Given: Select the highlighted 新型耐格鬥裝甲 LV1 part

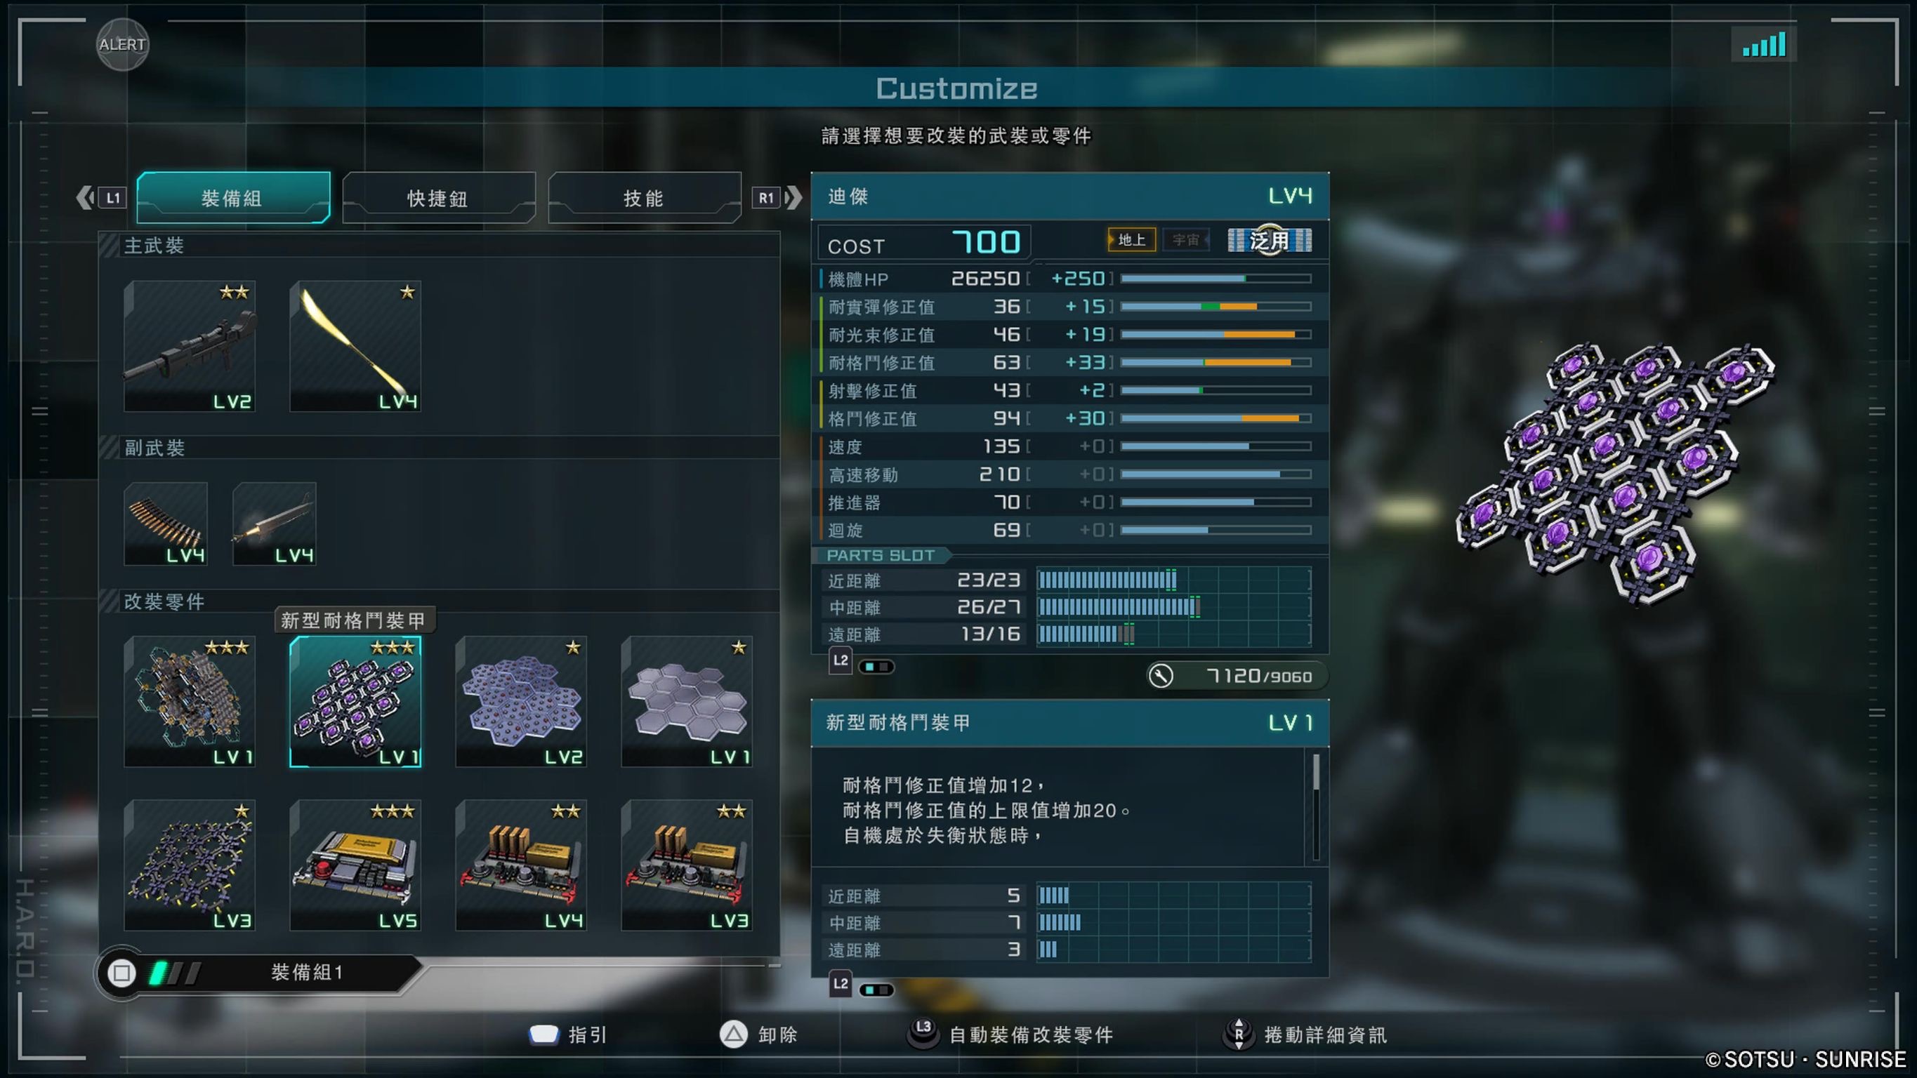Looking at the screenshot, I should (355, 701).
